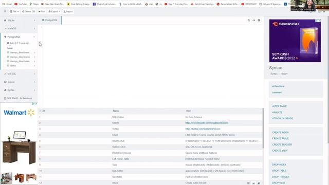Click the 'SQL Online' name cell
329x185 pixels.
(x=118, y=117)
